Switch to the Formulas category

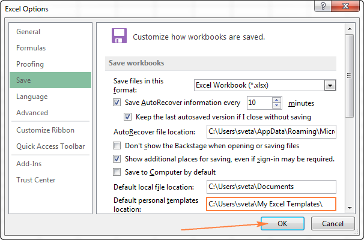point(31,48)
